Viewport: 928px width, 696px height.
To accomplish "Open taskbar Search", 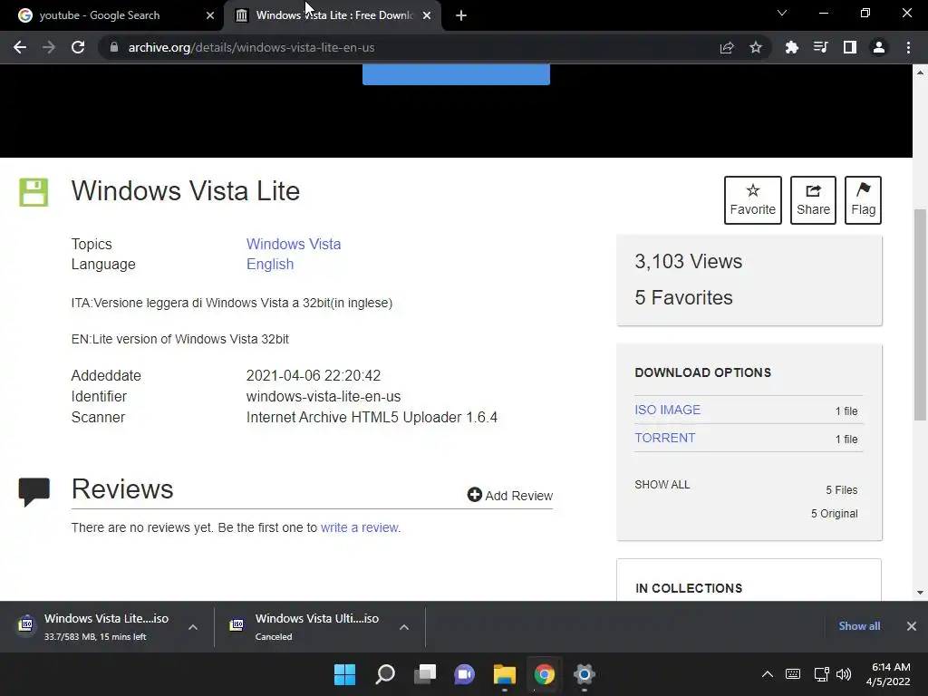I will 384,674.
